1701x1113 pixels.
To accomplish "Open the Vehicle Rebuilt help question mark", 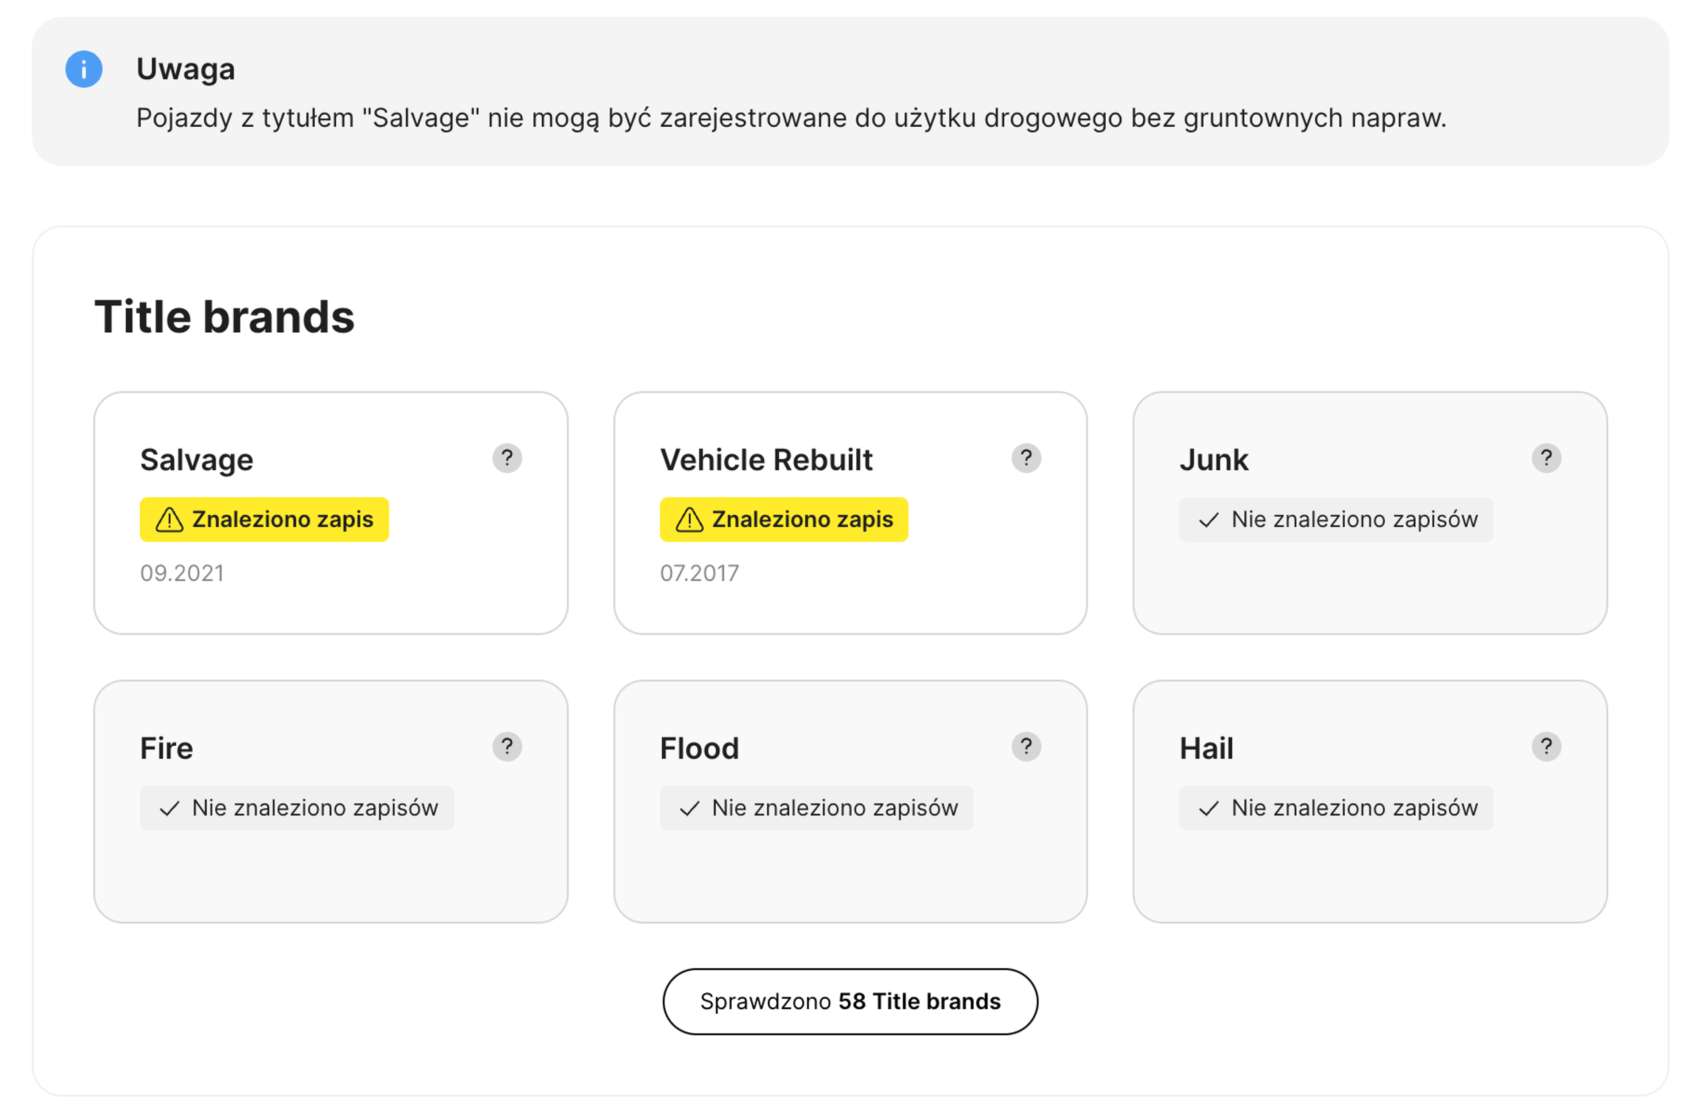I will [1025, 458].
